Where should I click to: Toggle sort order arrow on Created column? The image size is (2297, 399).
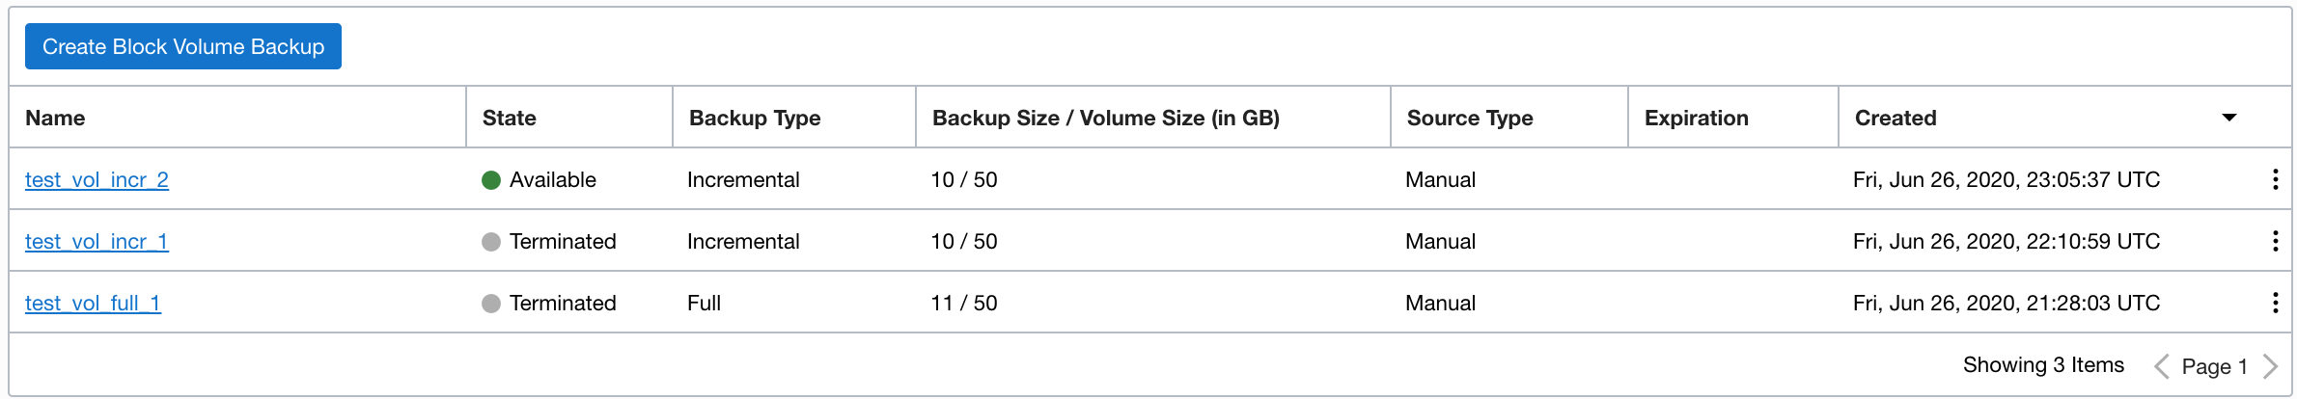[x=2229, y=118]
